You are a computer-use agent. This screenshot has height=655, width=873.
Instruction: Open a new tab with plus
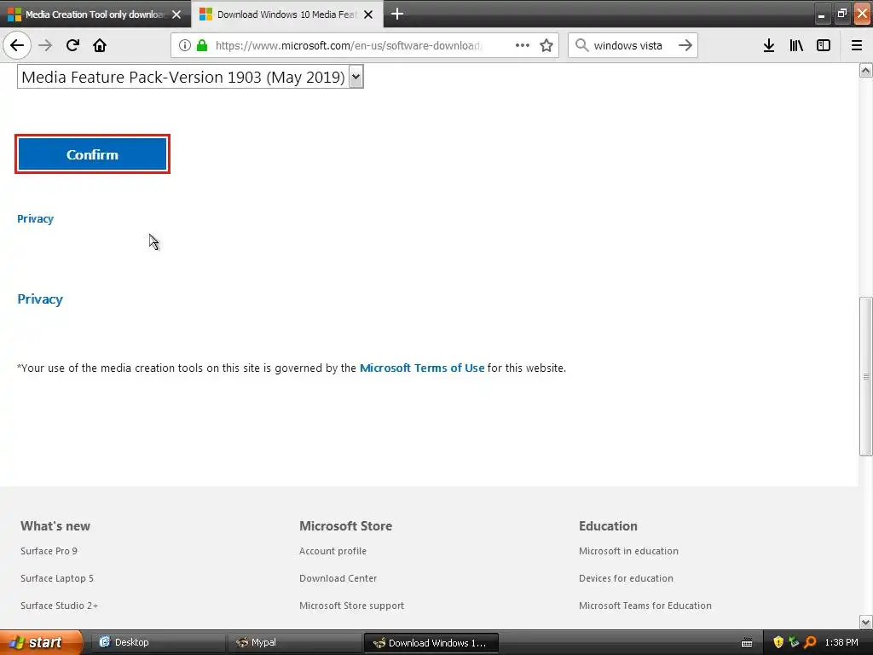[x=397, y=14]
